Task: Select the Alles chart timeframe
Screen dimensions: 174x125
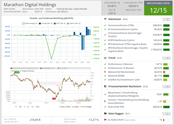Action: coord(37,107)
